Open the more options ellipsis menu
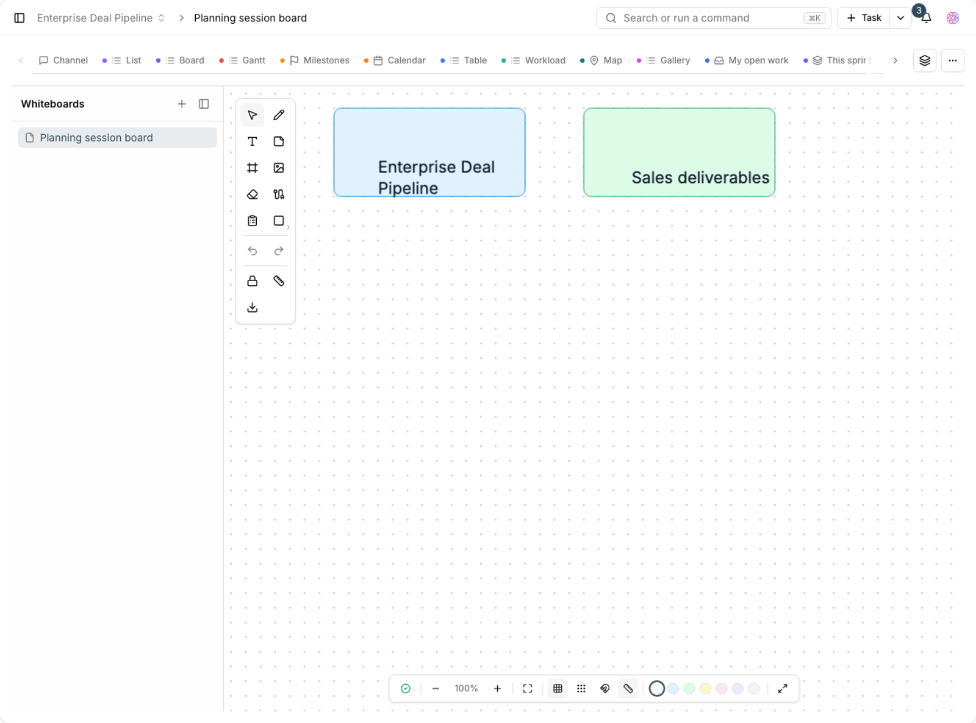Image resolution: width=976 pixels, height=723 pixels. pos(952,60)
